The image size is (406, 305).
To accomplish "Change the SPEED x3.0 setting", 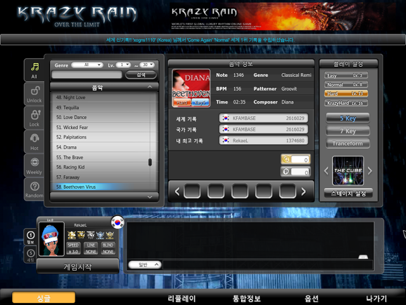I will click(x=74, y=248).
